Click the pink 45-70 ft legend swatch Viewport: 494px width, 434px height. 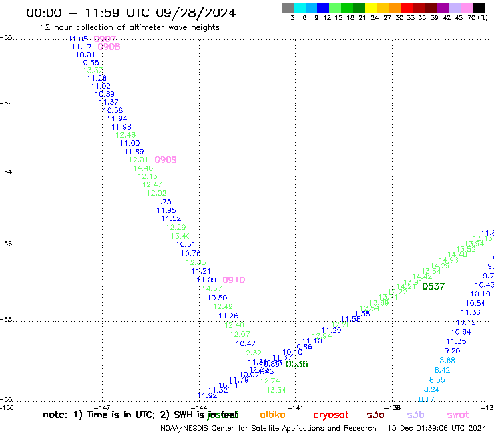click(x=467, y=8)
